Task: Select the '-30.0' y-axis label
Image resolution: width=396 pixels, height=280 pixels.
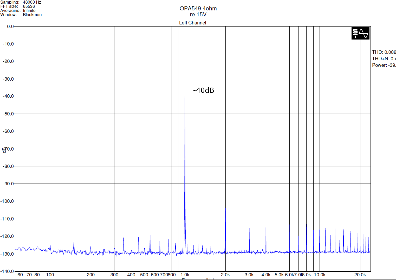Action: click(8, 79)
